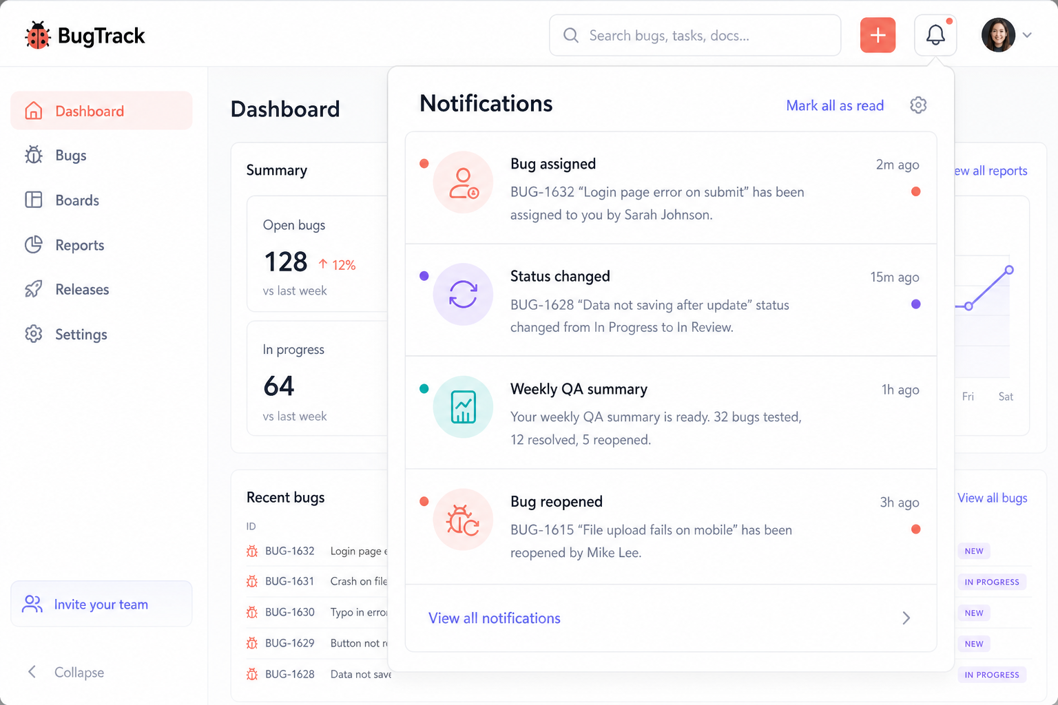The image size is (1058, 705).
Task: Click the orange plus create button
Action: [x=878, y=35]
